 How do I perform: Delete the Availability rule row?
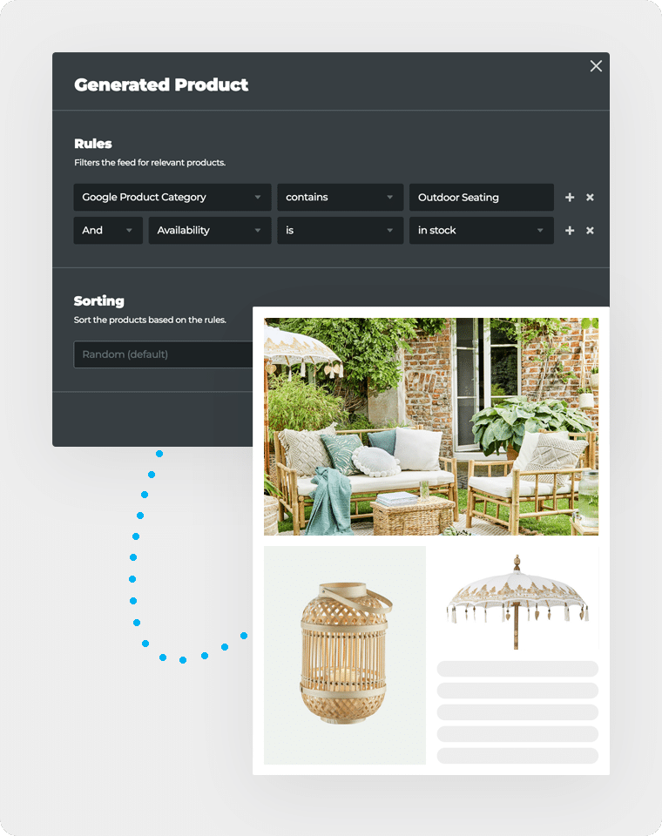tap(590, 231)
